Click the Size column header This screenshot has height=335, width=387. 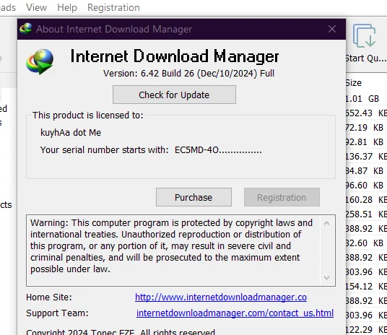coord(354,83)
